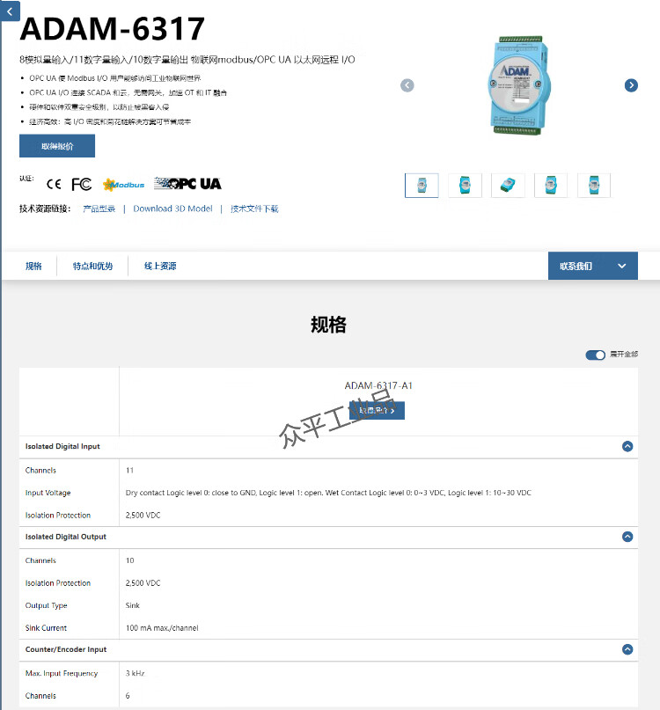
Task: Select the first product thumbnail
Action: point(422,185)
